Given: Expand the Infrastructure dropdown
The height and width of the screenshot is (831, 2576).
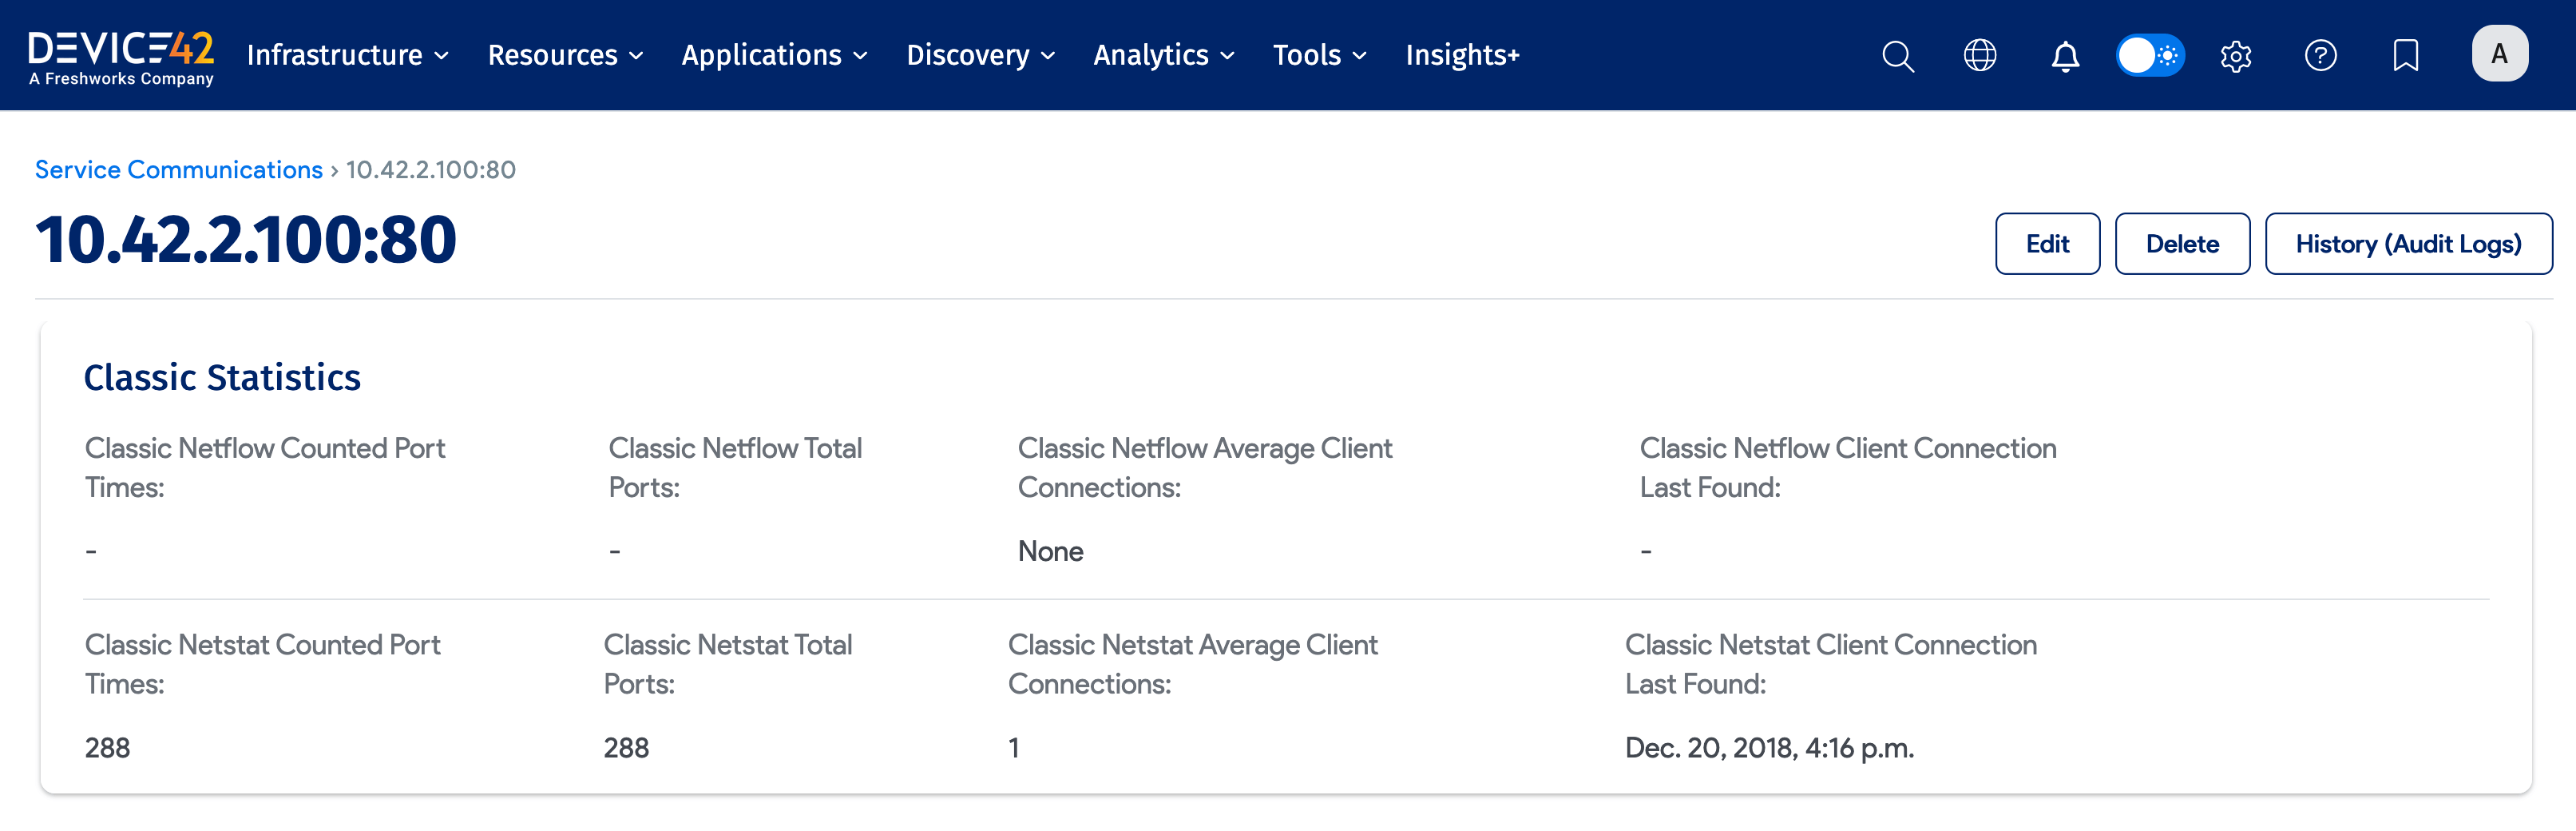Looking at the screenshot, I should (347, 56).
